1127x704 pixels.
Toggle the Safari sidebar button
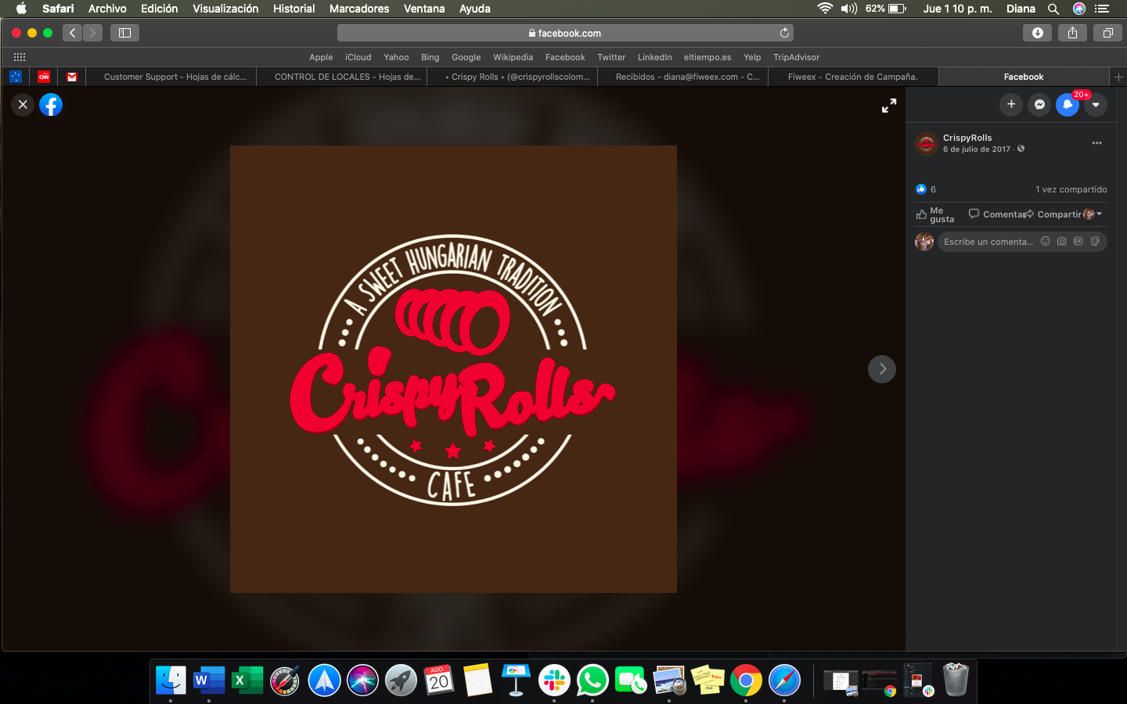(x=124, y=33)
